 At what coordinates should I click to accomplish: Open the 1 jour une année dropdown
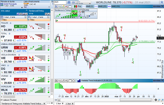(x=81, y=2)
